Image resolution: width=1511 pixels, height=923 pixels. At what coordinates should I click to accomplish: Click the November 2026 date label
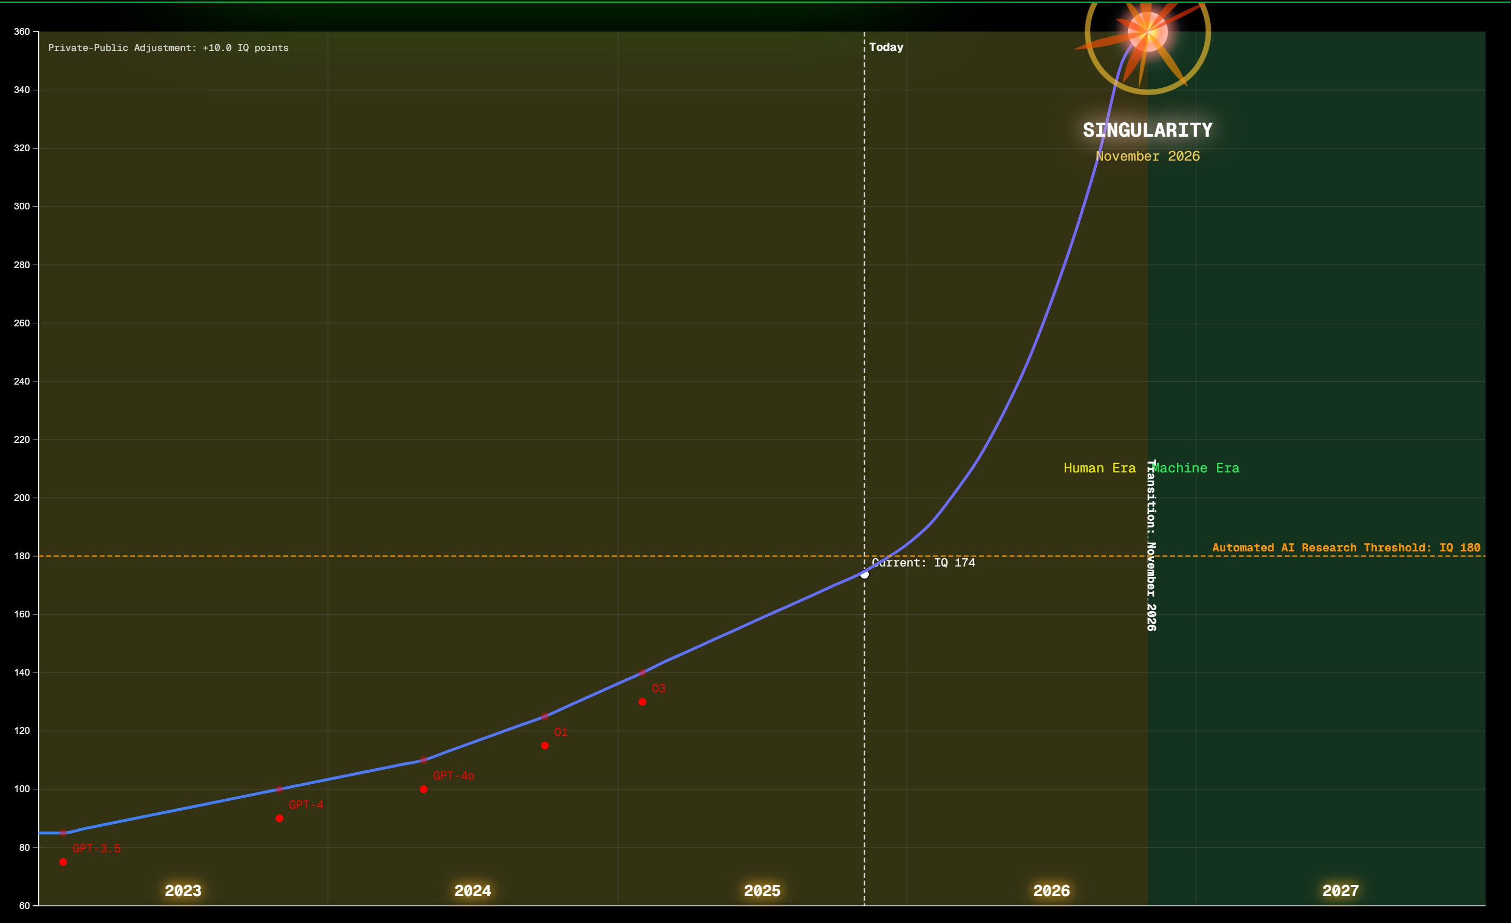(x=1147, y=156)
